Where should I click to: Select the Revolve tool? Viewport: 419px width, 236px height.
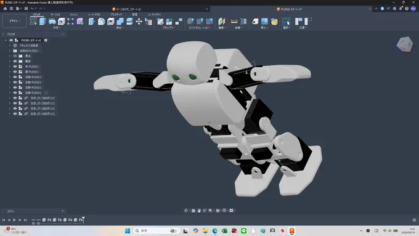pyautogui.click(x=52, y=22)
